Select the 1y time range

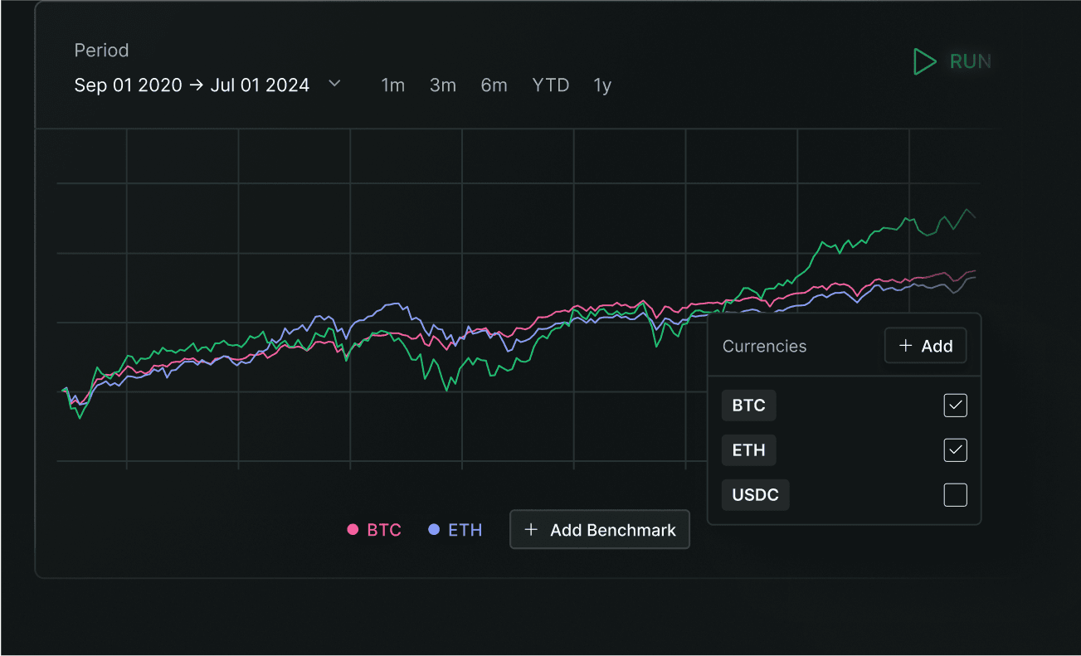pyautogui.click(x=602, y=85)
